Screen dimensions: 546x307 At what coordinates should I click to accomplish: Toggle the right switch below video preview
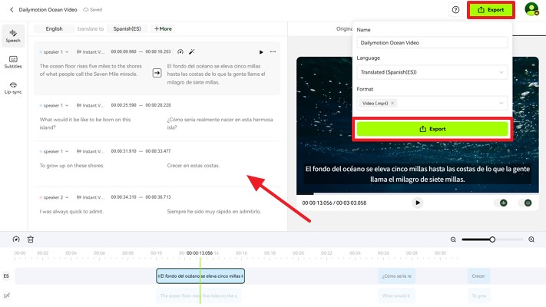[x=528, y=203]
